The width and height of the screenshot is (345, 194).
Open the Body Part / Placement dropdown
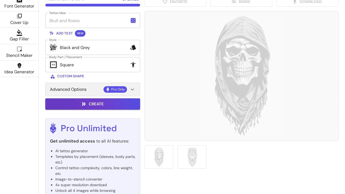pos(89,65)
